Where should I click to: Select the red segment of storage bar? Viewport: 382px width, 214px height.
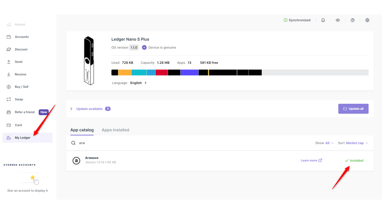tap(161, 73)
